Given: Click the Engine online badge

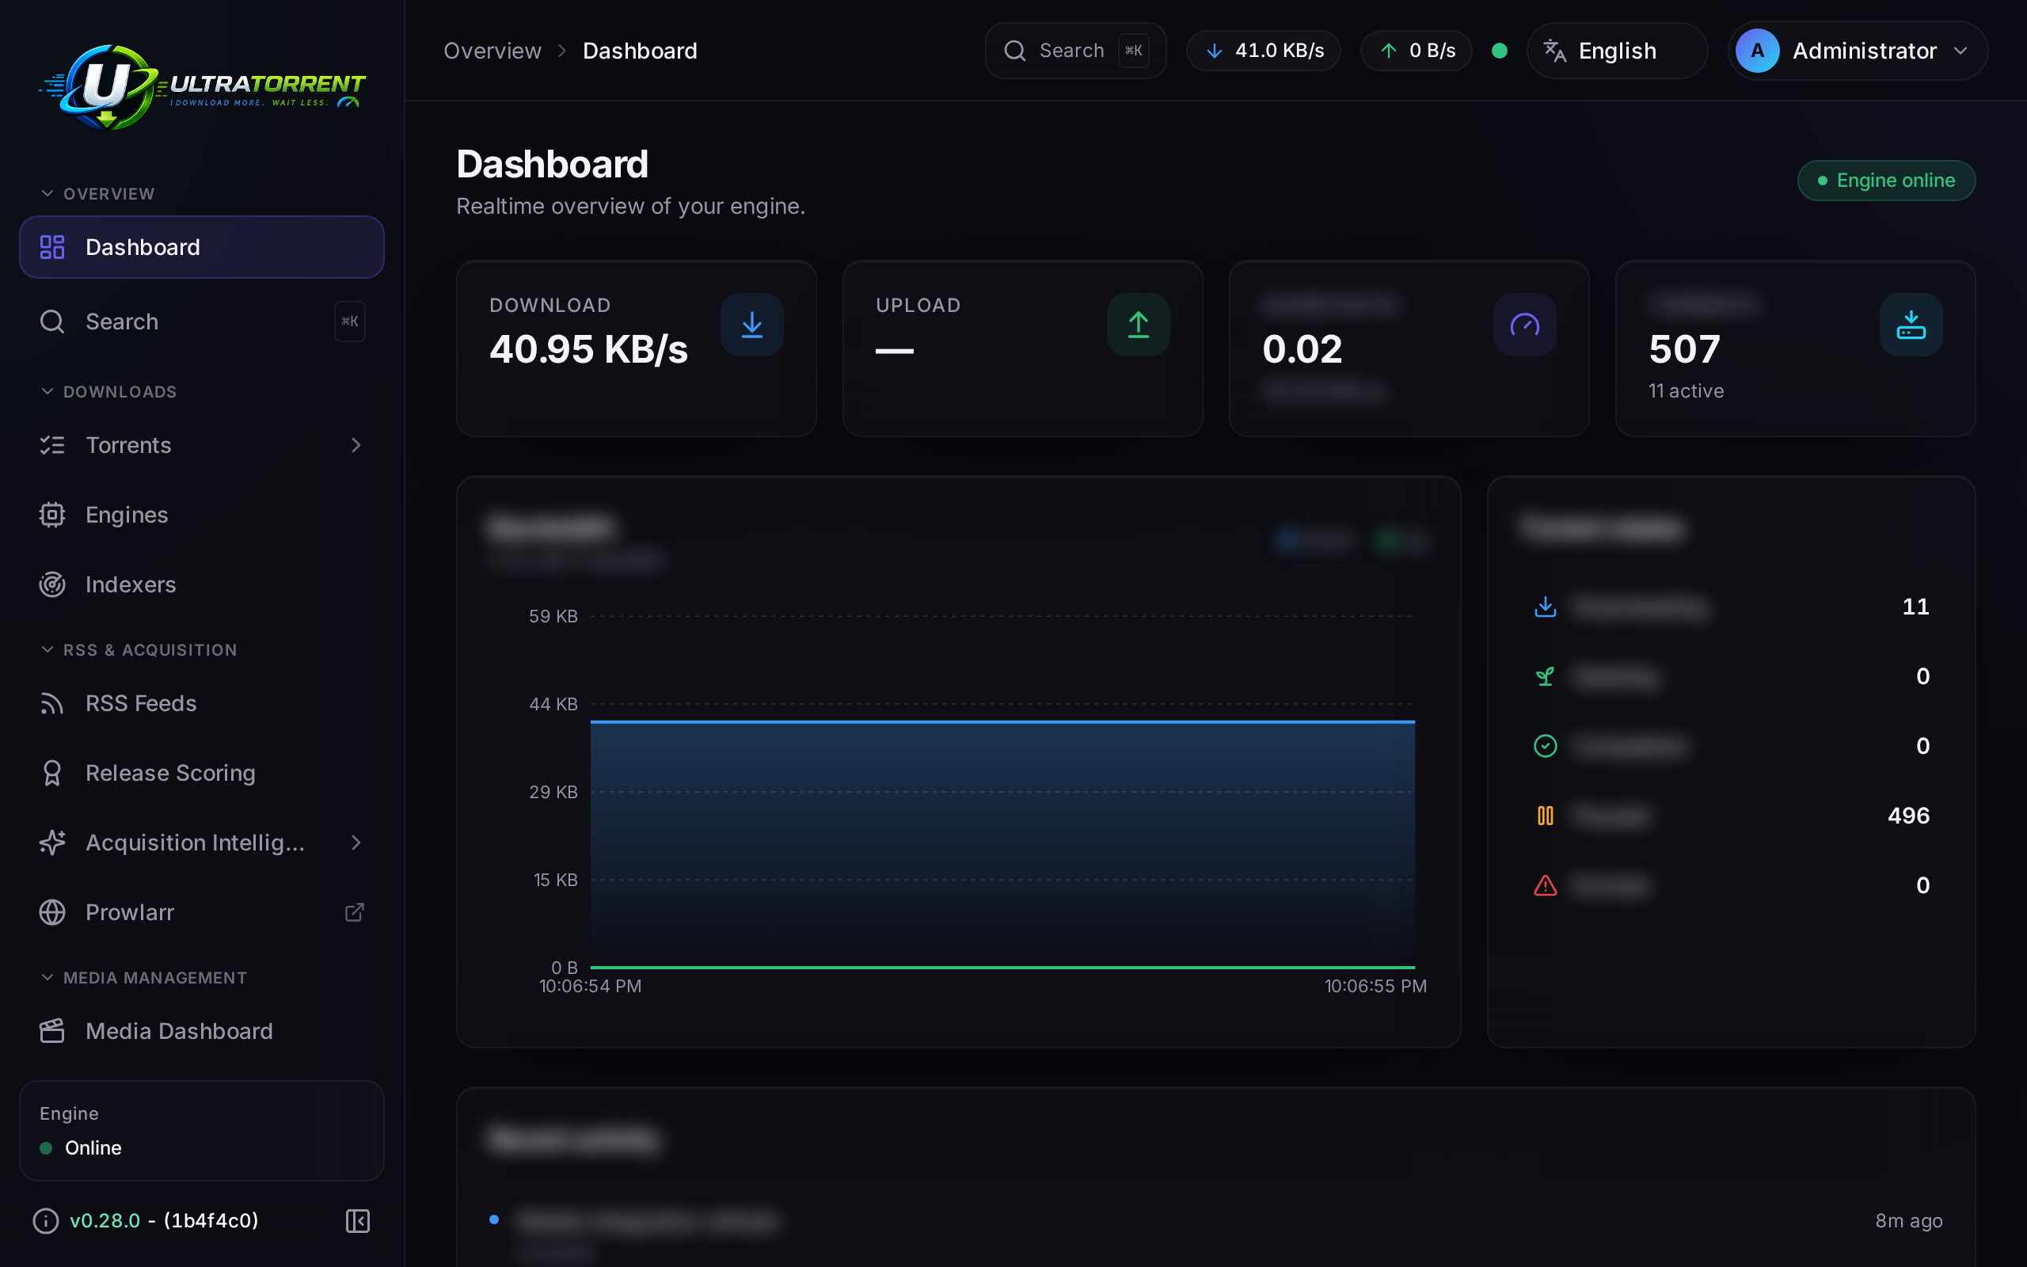Looking at the screenshot, I should 1886,181.
